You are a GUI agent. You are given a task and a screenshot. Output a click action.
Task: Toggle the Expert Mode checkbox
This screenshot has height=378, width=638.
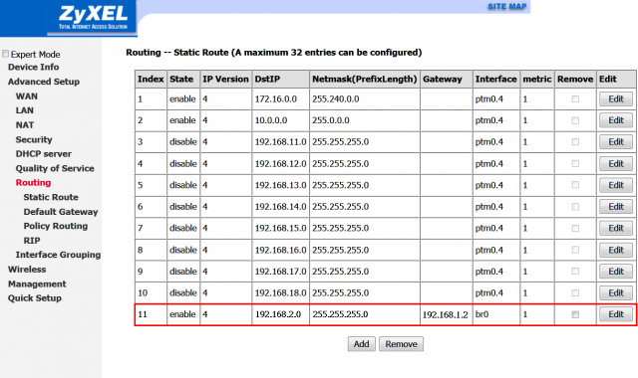click(x=5, y=54)
